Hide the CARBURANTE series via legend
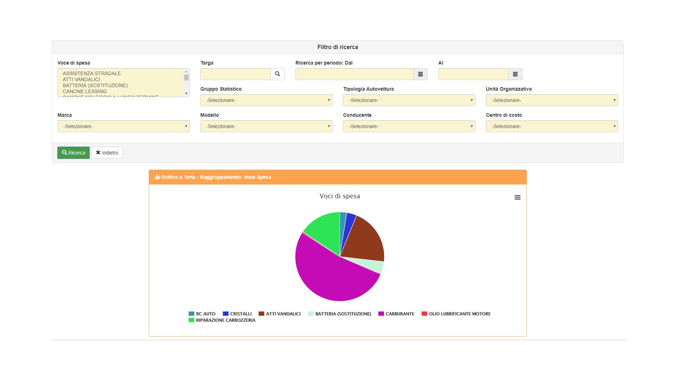 (x=400, y=314)
